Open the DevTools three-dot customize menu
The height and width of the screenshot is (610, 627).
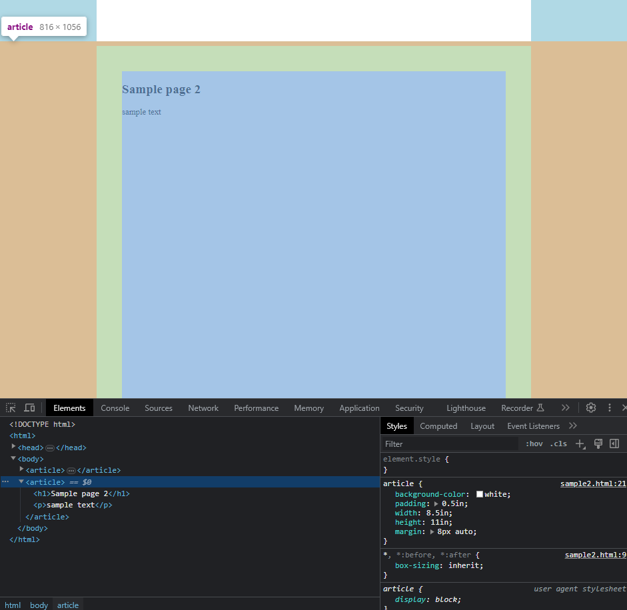tap(610, 408)
